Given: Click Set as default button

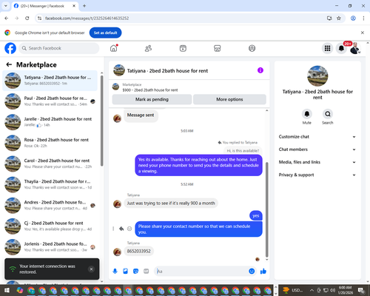Looking at the screenshot, I should (x=105, y=33).
